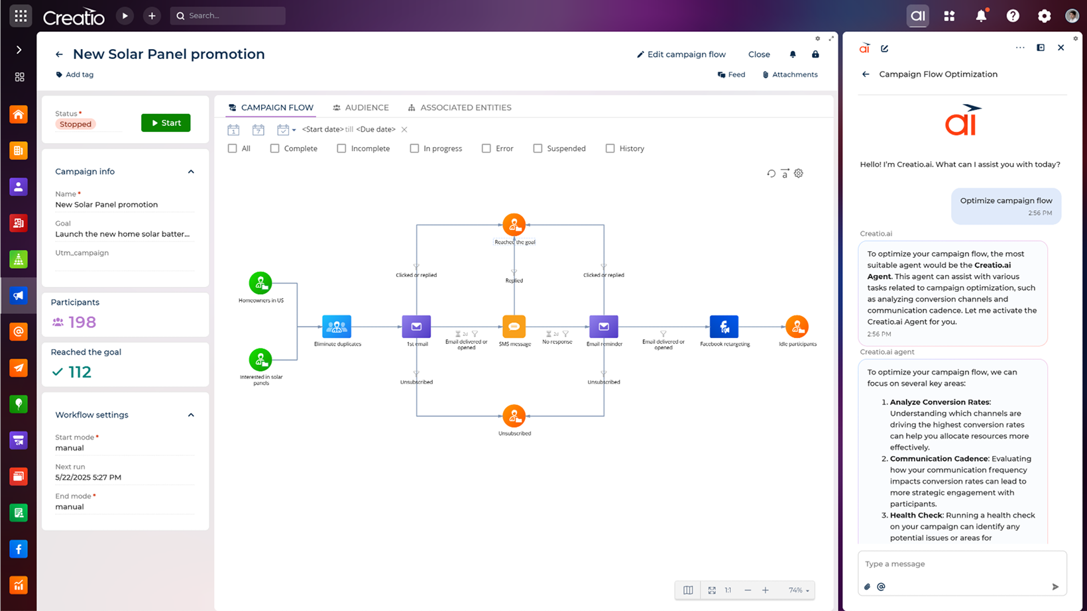
Task: Reset zoom to 1:1 on the flow canvas
Action: point(728,590)
